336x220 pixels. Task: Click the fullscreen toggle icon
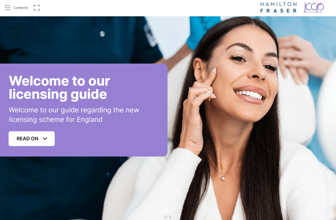click(37, 8)
